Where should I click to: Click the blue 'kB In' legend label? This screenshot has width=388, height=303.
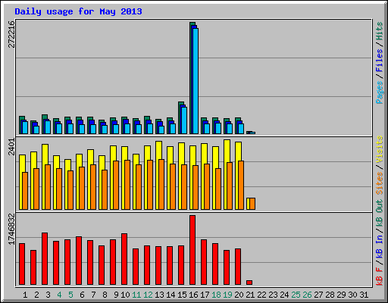379,246
